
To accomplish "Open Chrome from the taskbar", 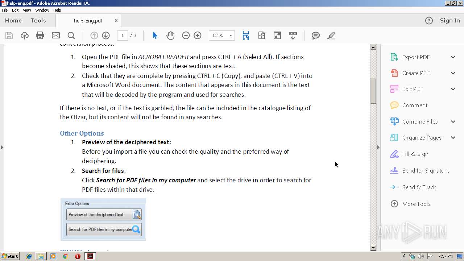I will click(66, 256).
